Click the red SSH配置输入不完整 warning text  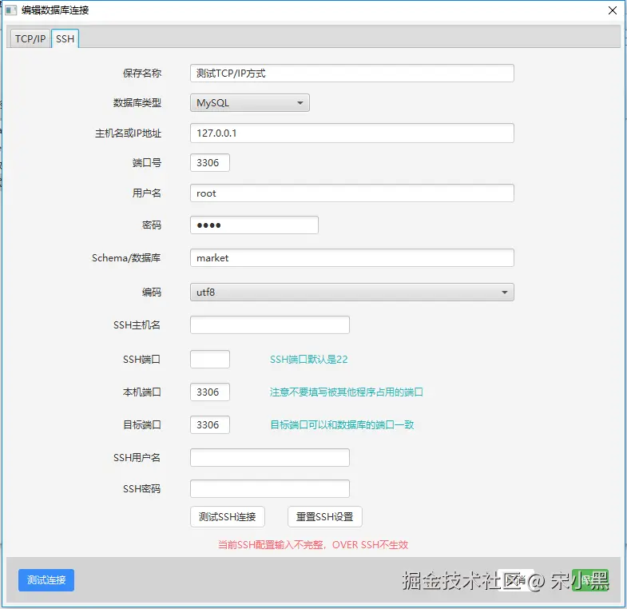(x=312, y=545)
